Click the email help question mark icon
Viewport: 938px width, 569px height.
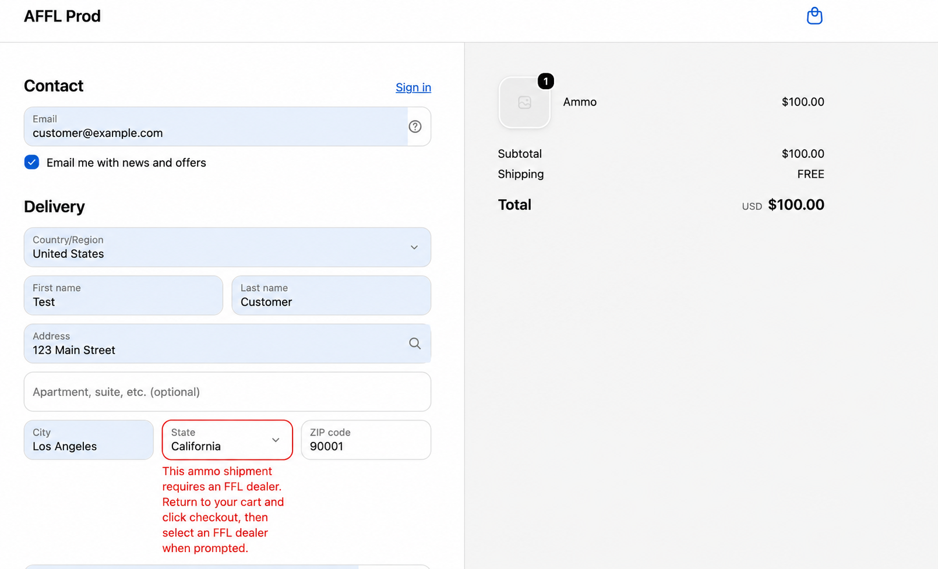tap(415, 126)
